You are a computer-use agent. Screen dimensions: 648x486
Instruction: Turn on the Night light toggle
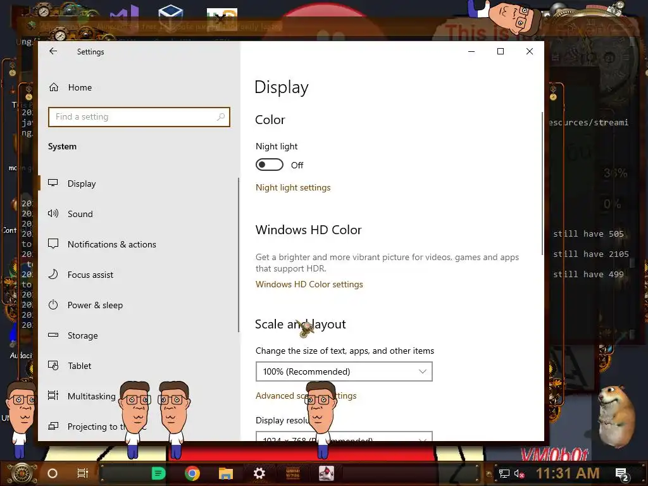(270, 165)
